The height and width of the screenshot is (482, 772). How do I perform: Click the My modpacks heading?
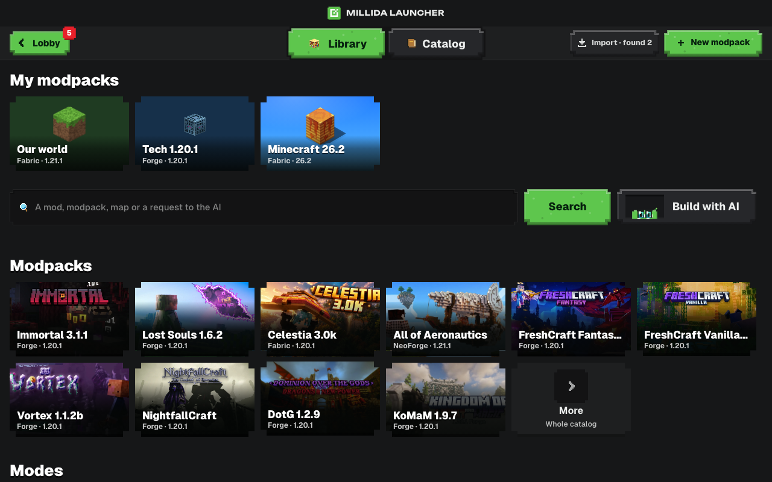[x=65, y=80]
